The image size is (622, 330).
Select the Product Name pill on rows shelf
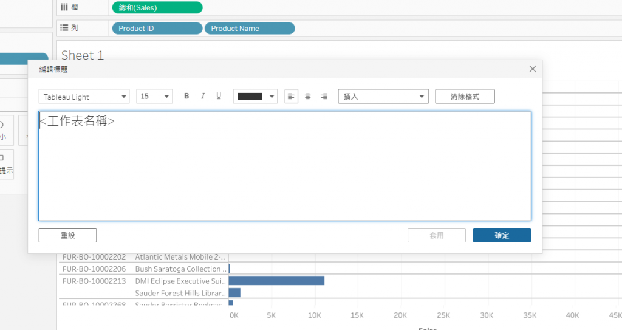tap(250, 29)
